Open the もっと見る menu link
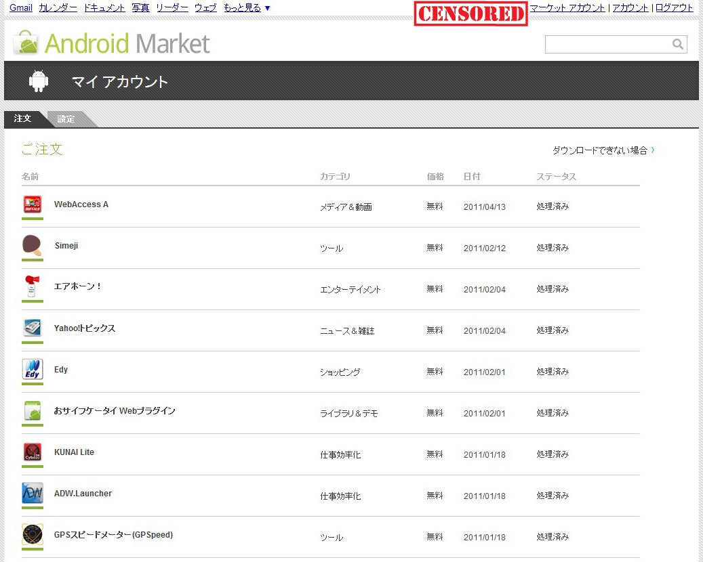This screenshot has width=703, height=562. (x=242, y=7)
